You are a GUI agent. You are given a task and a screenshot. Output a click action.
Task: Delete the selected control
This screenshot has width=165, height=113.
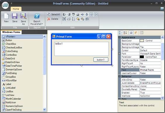coord(53,19)
